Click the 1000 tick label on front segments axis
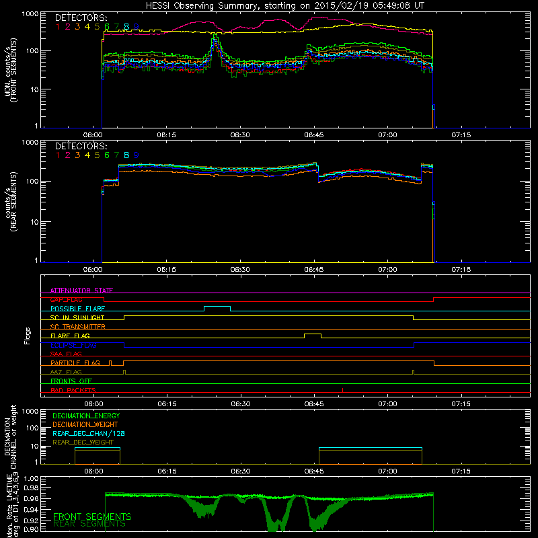This screenshot has height=538, width=538. (x=30, y=14)
